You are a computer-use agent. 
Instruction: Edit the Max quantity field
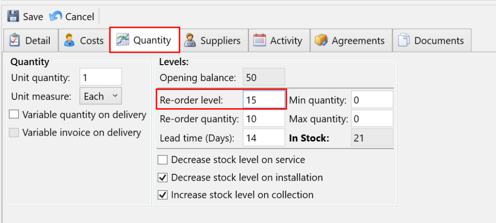click(372, 119)
